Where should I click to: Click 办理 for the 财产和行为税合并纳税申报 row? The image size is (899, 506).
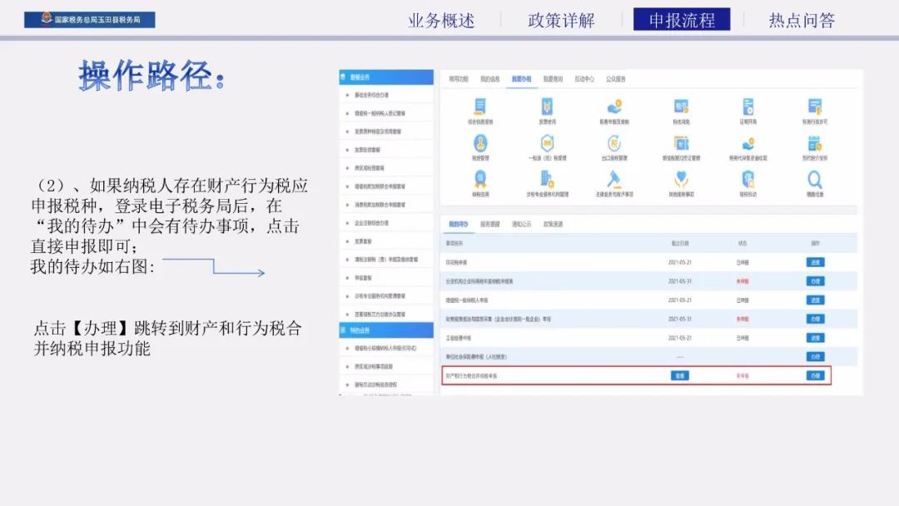coord(815,376)
